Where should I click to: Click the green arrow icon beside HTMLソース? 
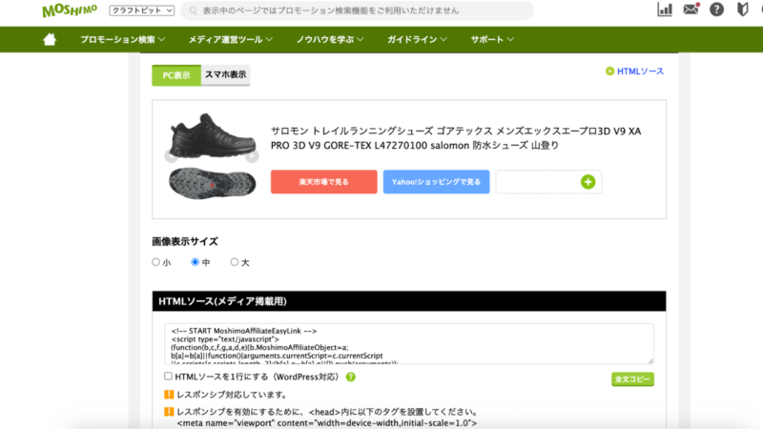pos(609,71)
